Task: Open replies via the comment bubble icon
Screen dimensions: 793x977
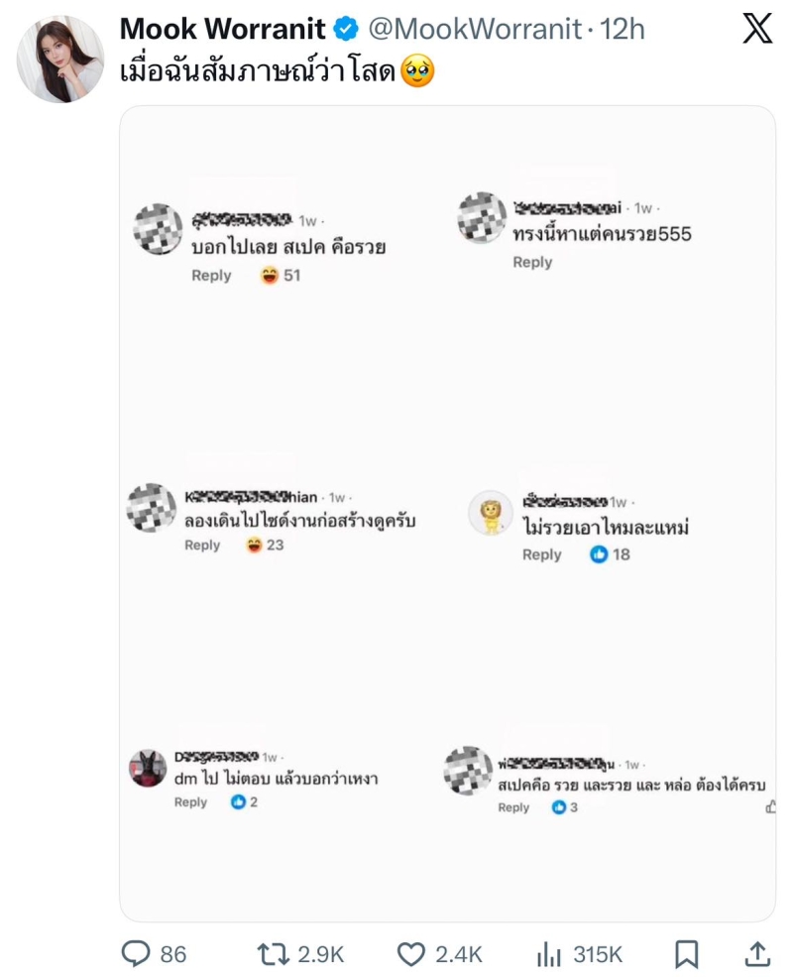Action: (x=135, y=954)
